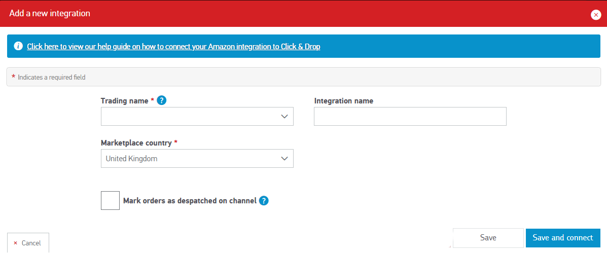Click the help icon beside Trading name

tap(162, 100)
